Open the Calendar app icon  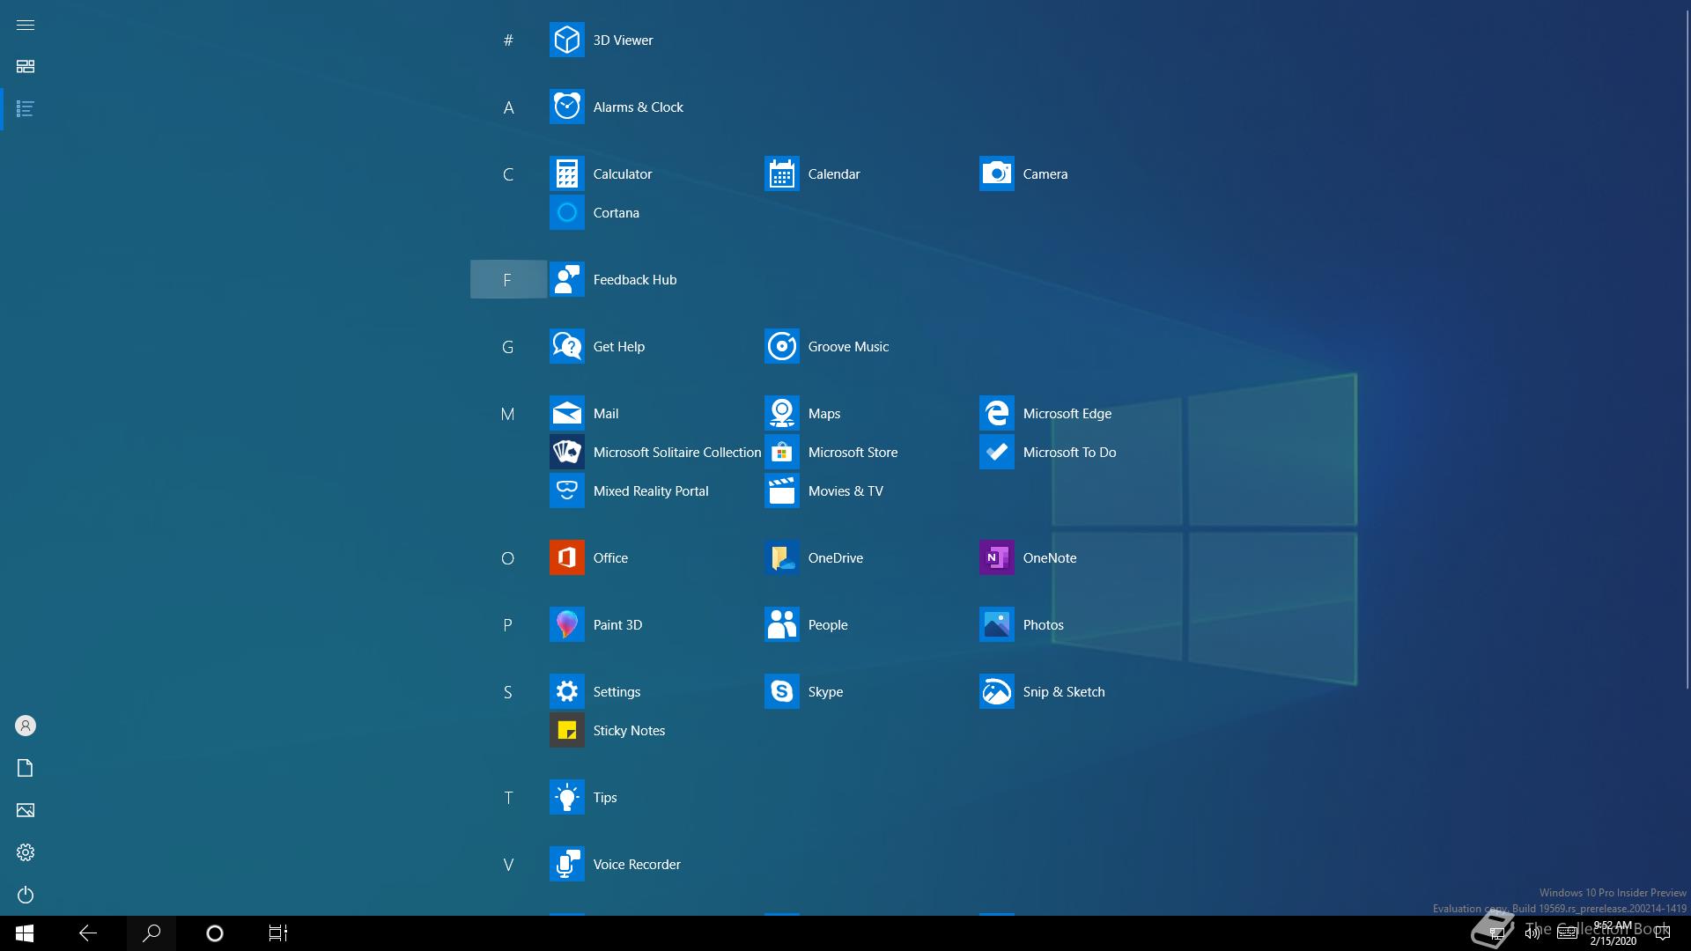781,173
